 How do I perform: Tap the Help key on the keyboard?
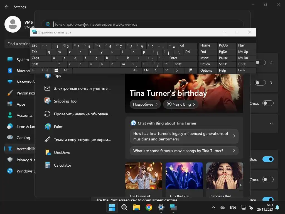tap(227, 70)
